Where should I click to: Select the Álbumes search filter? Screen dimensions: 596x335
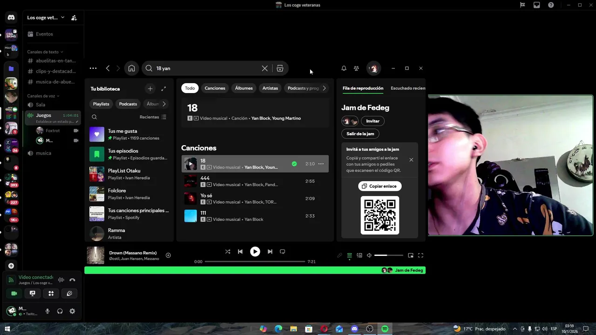tap(244, 88)
